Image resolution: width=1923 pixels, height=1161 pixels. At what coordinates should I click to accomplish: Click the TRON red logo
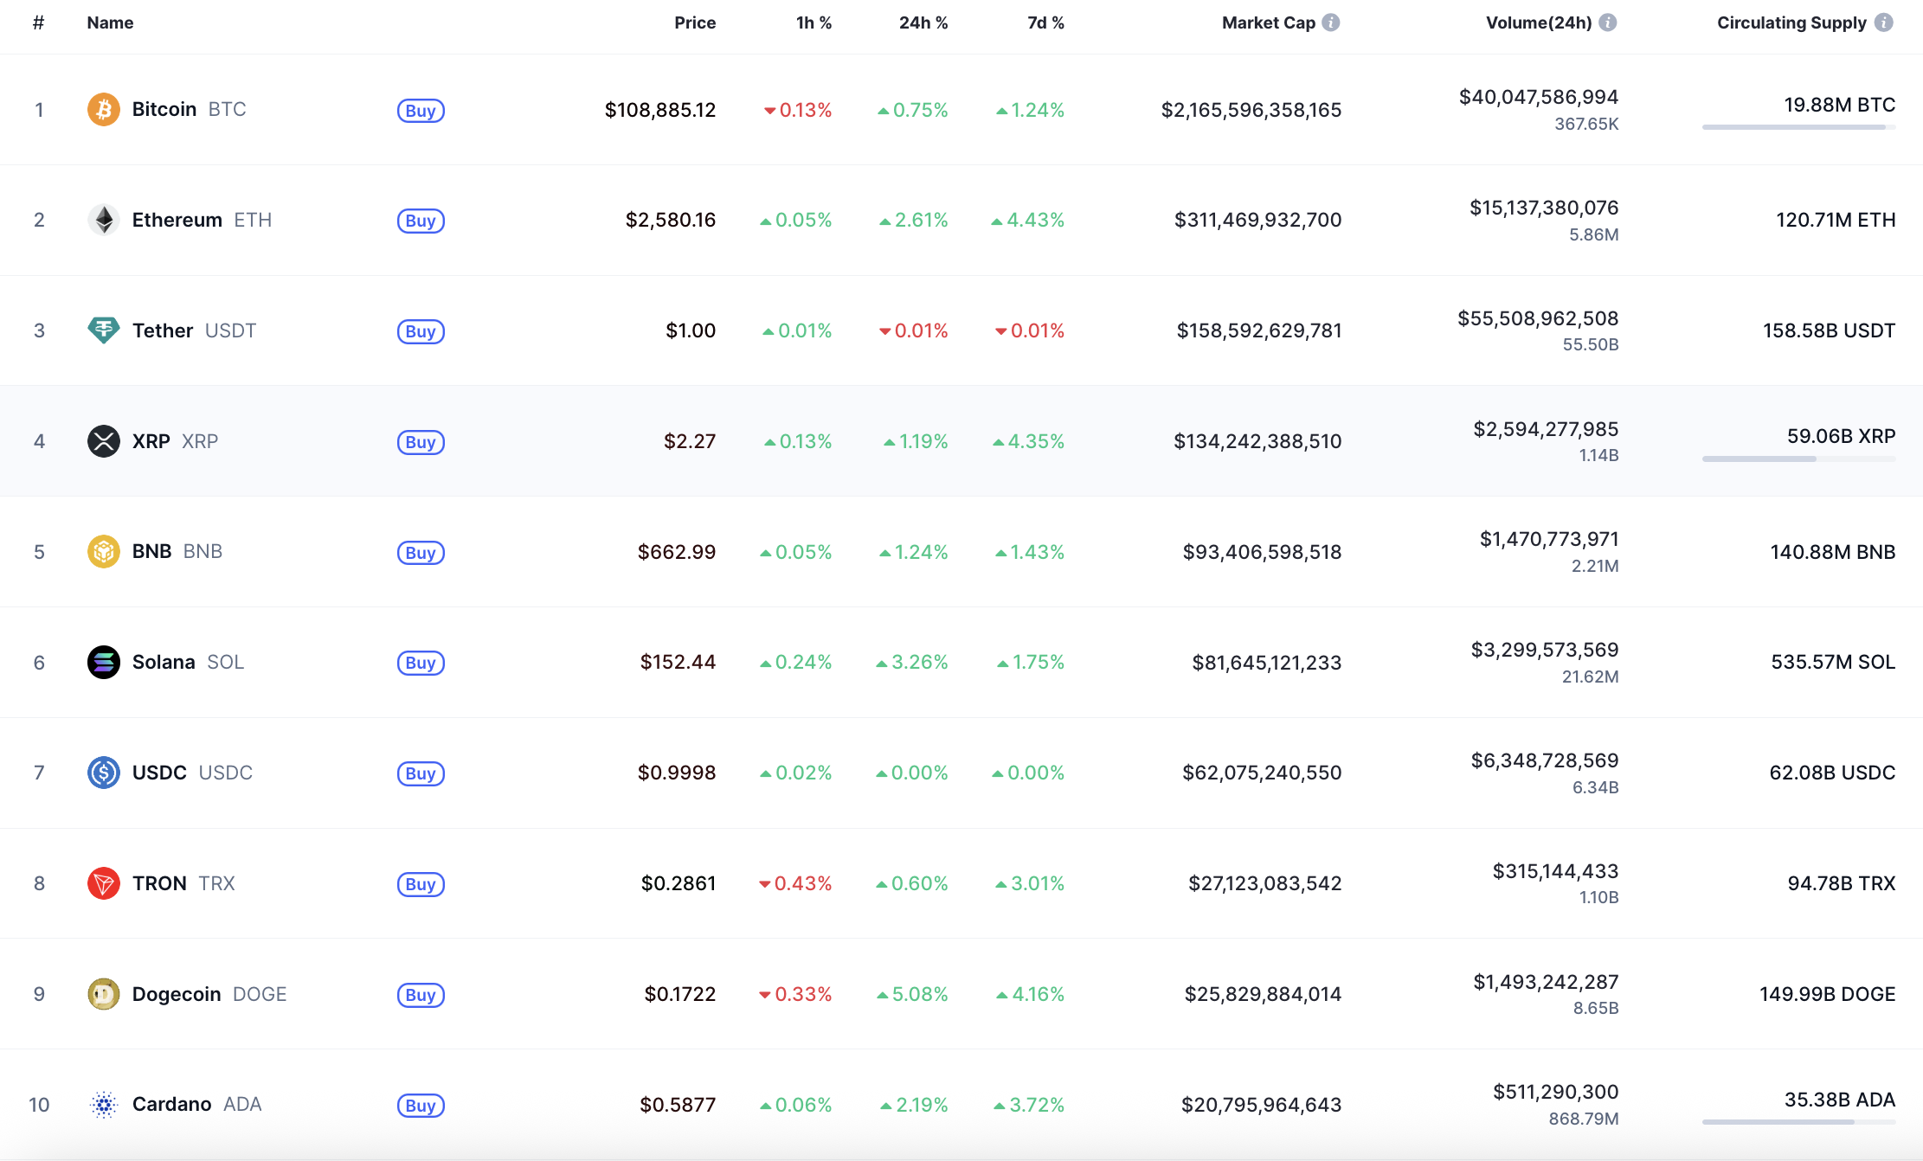pyautogui.click(x=103, y=883)
